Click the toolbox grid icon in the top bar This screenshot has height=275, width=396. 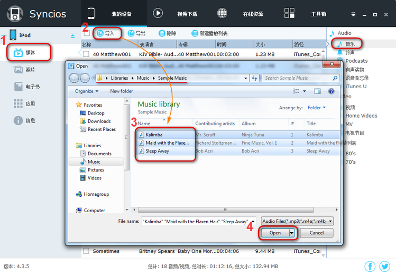[289, 13]
